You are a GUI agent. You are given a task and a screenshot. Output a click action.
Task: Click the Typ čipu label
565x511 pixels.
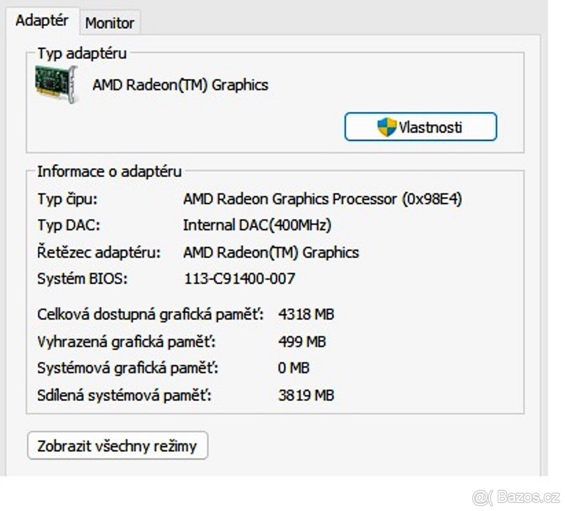pos(68,199)
